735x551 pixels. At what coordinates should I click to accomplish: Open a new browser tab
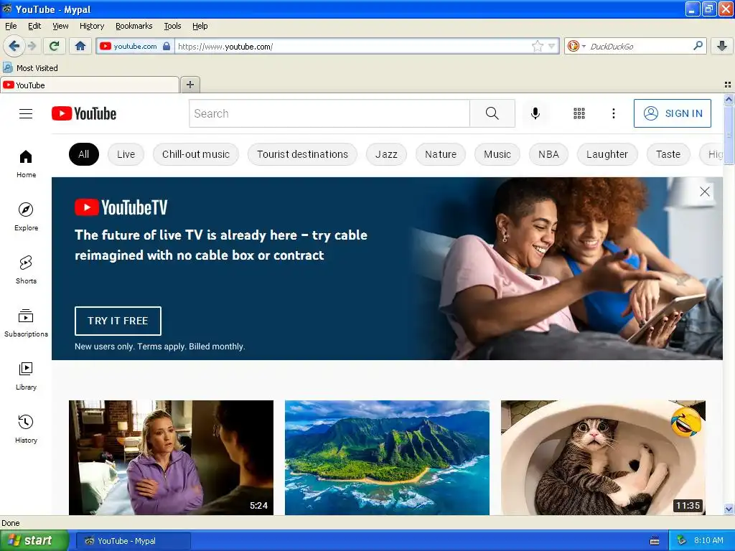tap(189, 85)
